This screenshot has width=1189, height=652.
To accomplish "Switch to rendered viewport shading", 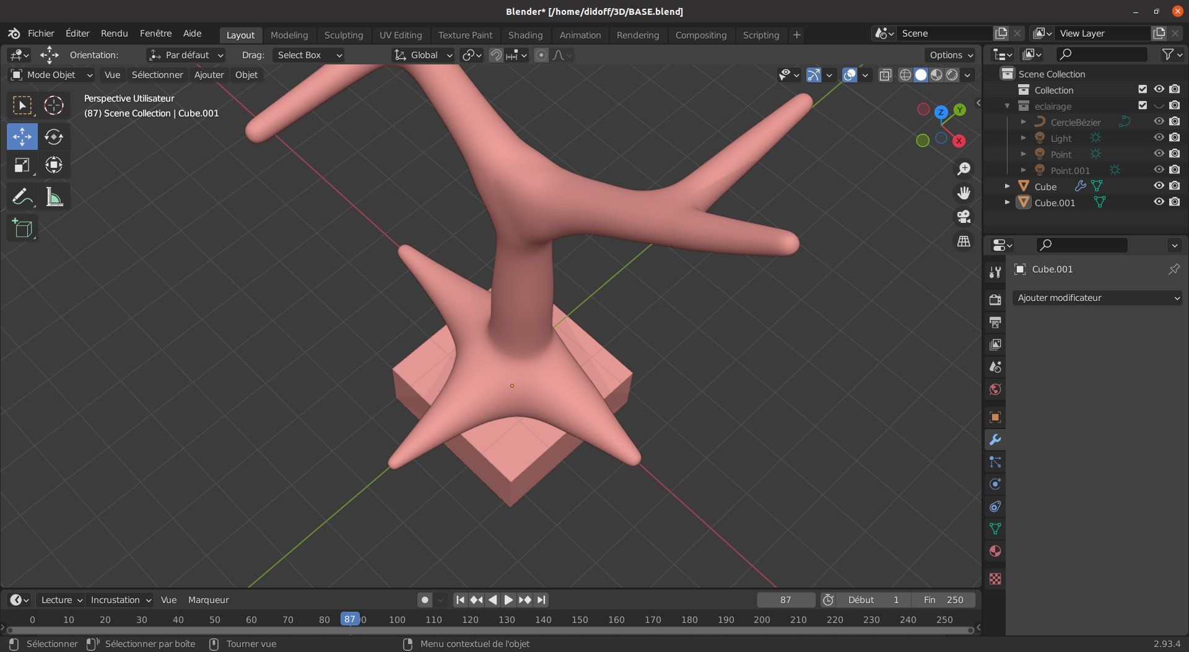I will pos(952,75).
